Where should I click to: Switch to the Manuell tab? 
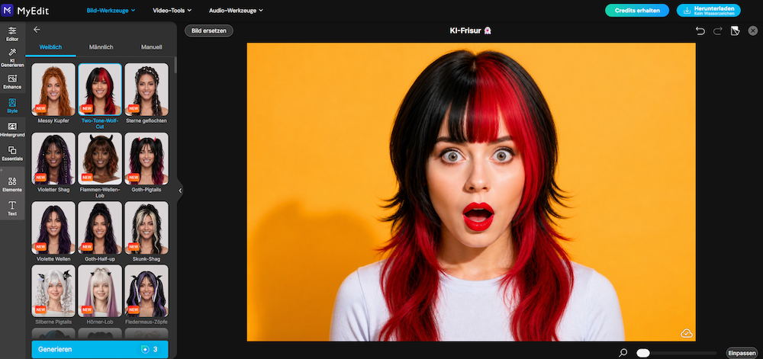[151, 47]
